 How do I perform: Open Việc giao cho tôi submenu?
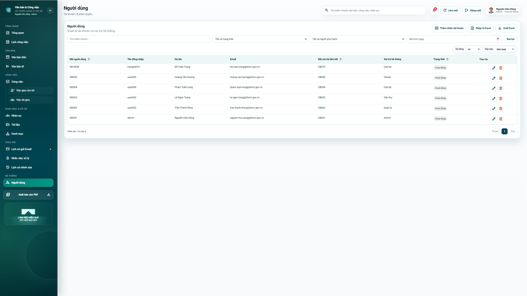(31, 90)
